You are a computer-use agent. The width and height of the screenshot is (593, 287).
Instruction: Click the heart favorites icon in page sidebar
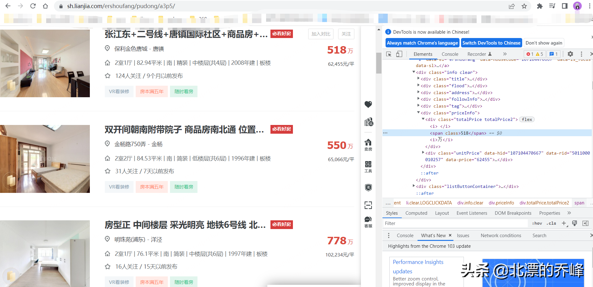[368, 105]
